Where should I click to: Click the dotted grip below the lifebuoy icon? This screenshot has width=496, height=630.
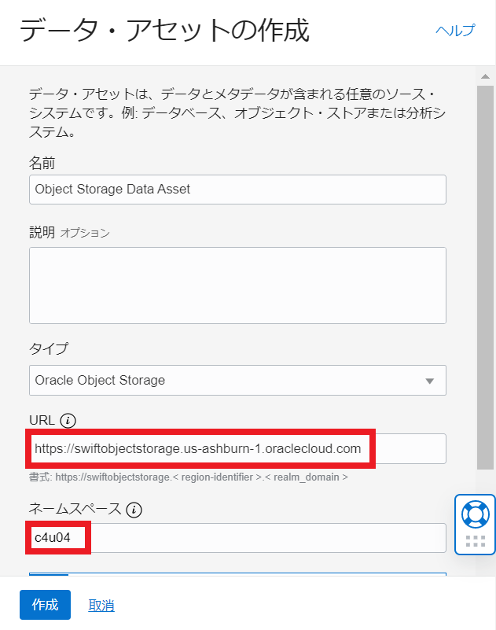coord(475,541)
